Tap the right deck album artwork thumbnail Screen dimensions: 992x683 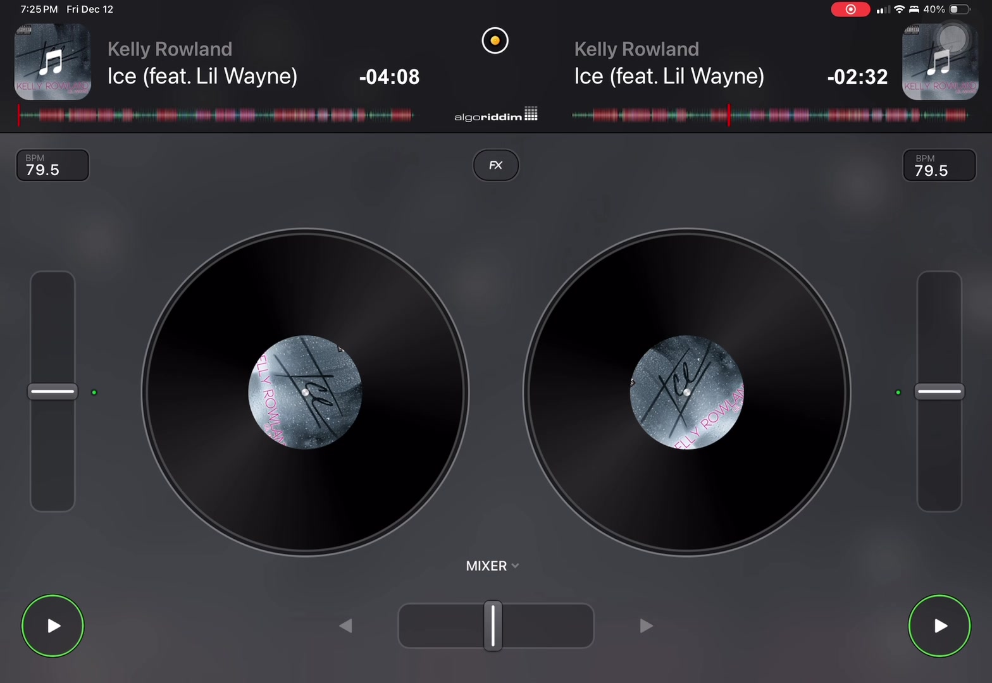coord(940,62)
